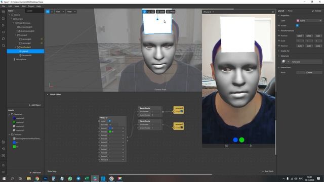Click the bug report icon near bottom of left sidebar
The height and width of the screenshot is (182, 324).
coord(4,165)
